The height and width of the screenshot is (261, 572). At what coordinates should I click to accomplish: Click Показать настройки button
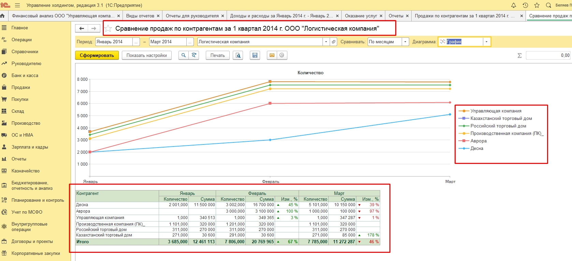(146, 55)
